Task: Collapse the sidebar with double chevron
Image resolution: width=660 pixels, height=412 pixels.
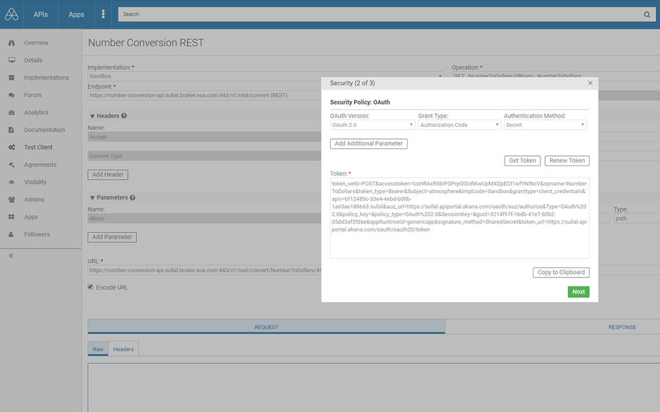Action: coord(11,255)
